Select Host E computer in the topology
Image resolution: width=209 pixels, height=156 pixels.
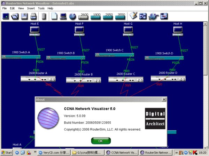(35, 31)
